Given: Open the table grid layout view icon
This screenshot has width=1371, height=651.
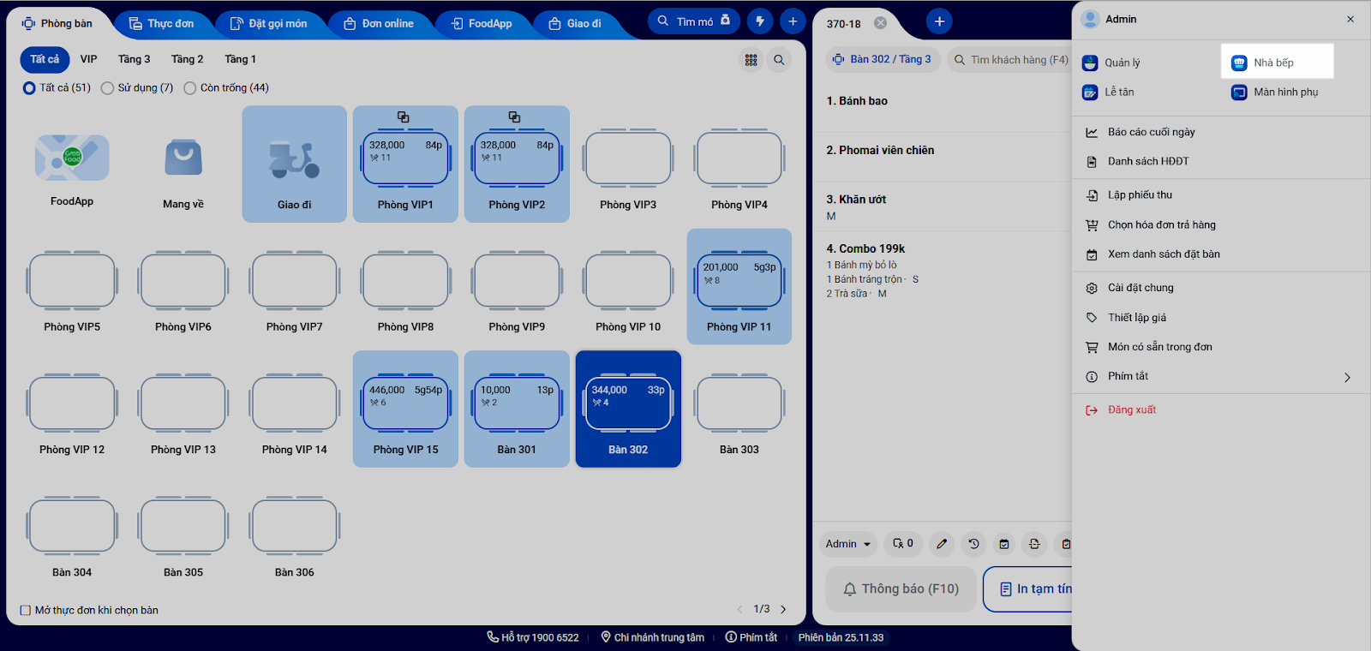Looking at the screenshot, I should (x=751, y=60).
